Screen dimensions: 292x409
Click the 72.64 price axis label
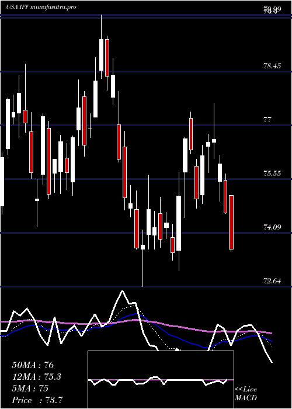pyautogui.click(x=272, y=281)
